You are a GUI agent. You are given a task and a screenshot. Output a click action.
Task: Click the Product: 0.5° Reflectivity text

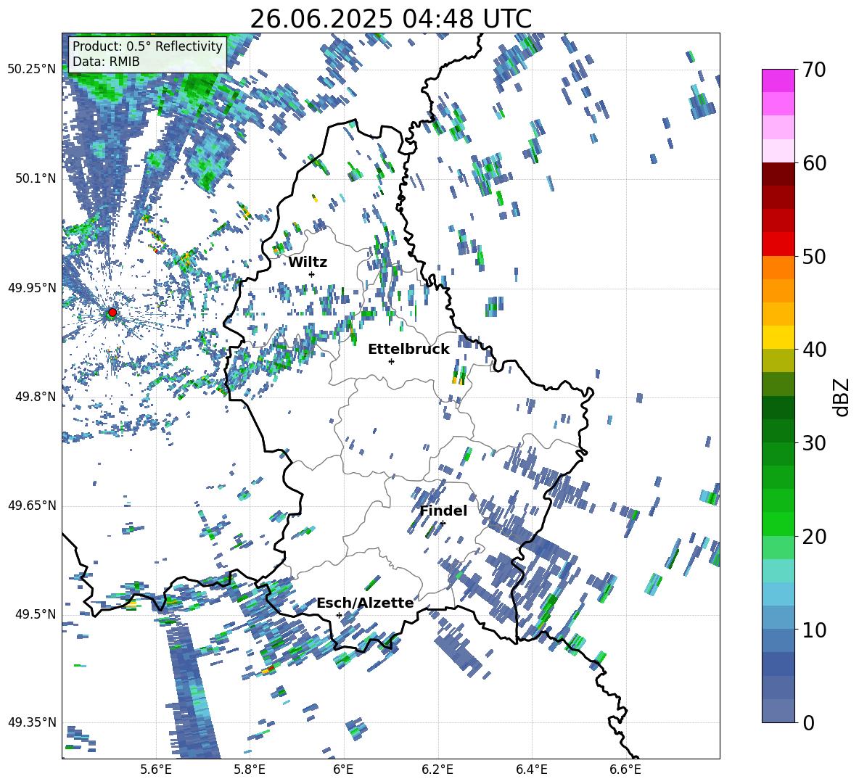(147, 46)
